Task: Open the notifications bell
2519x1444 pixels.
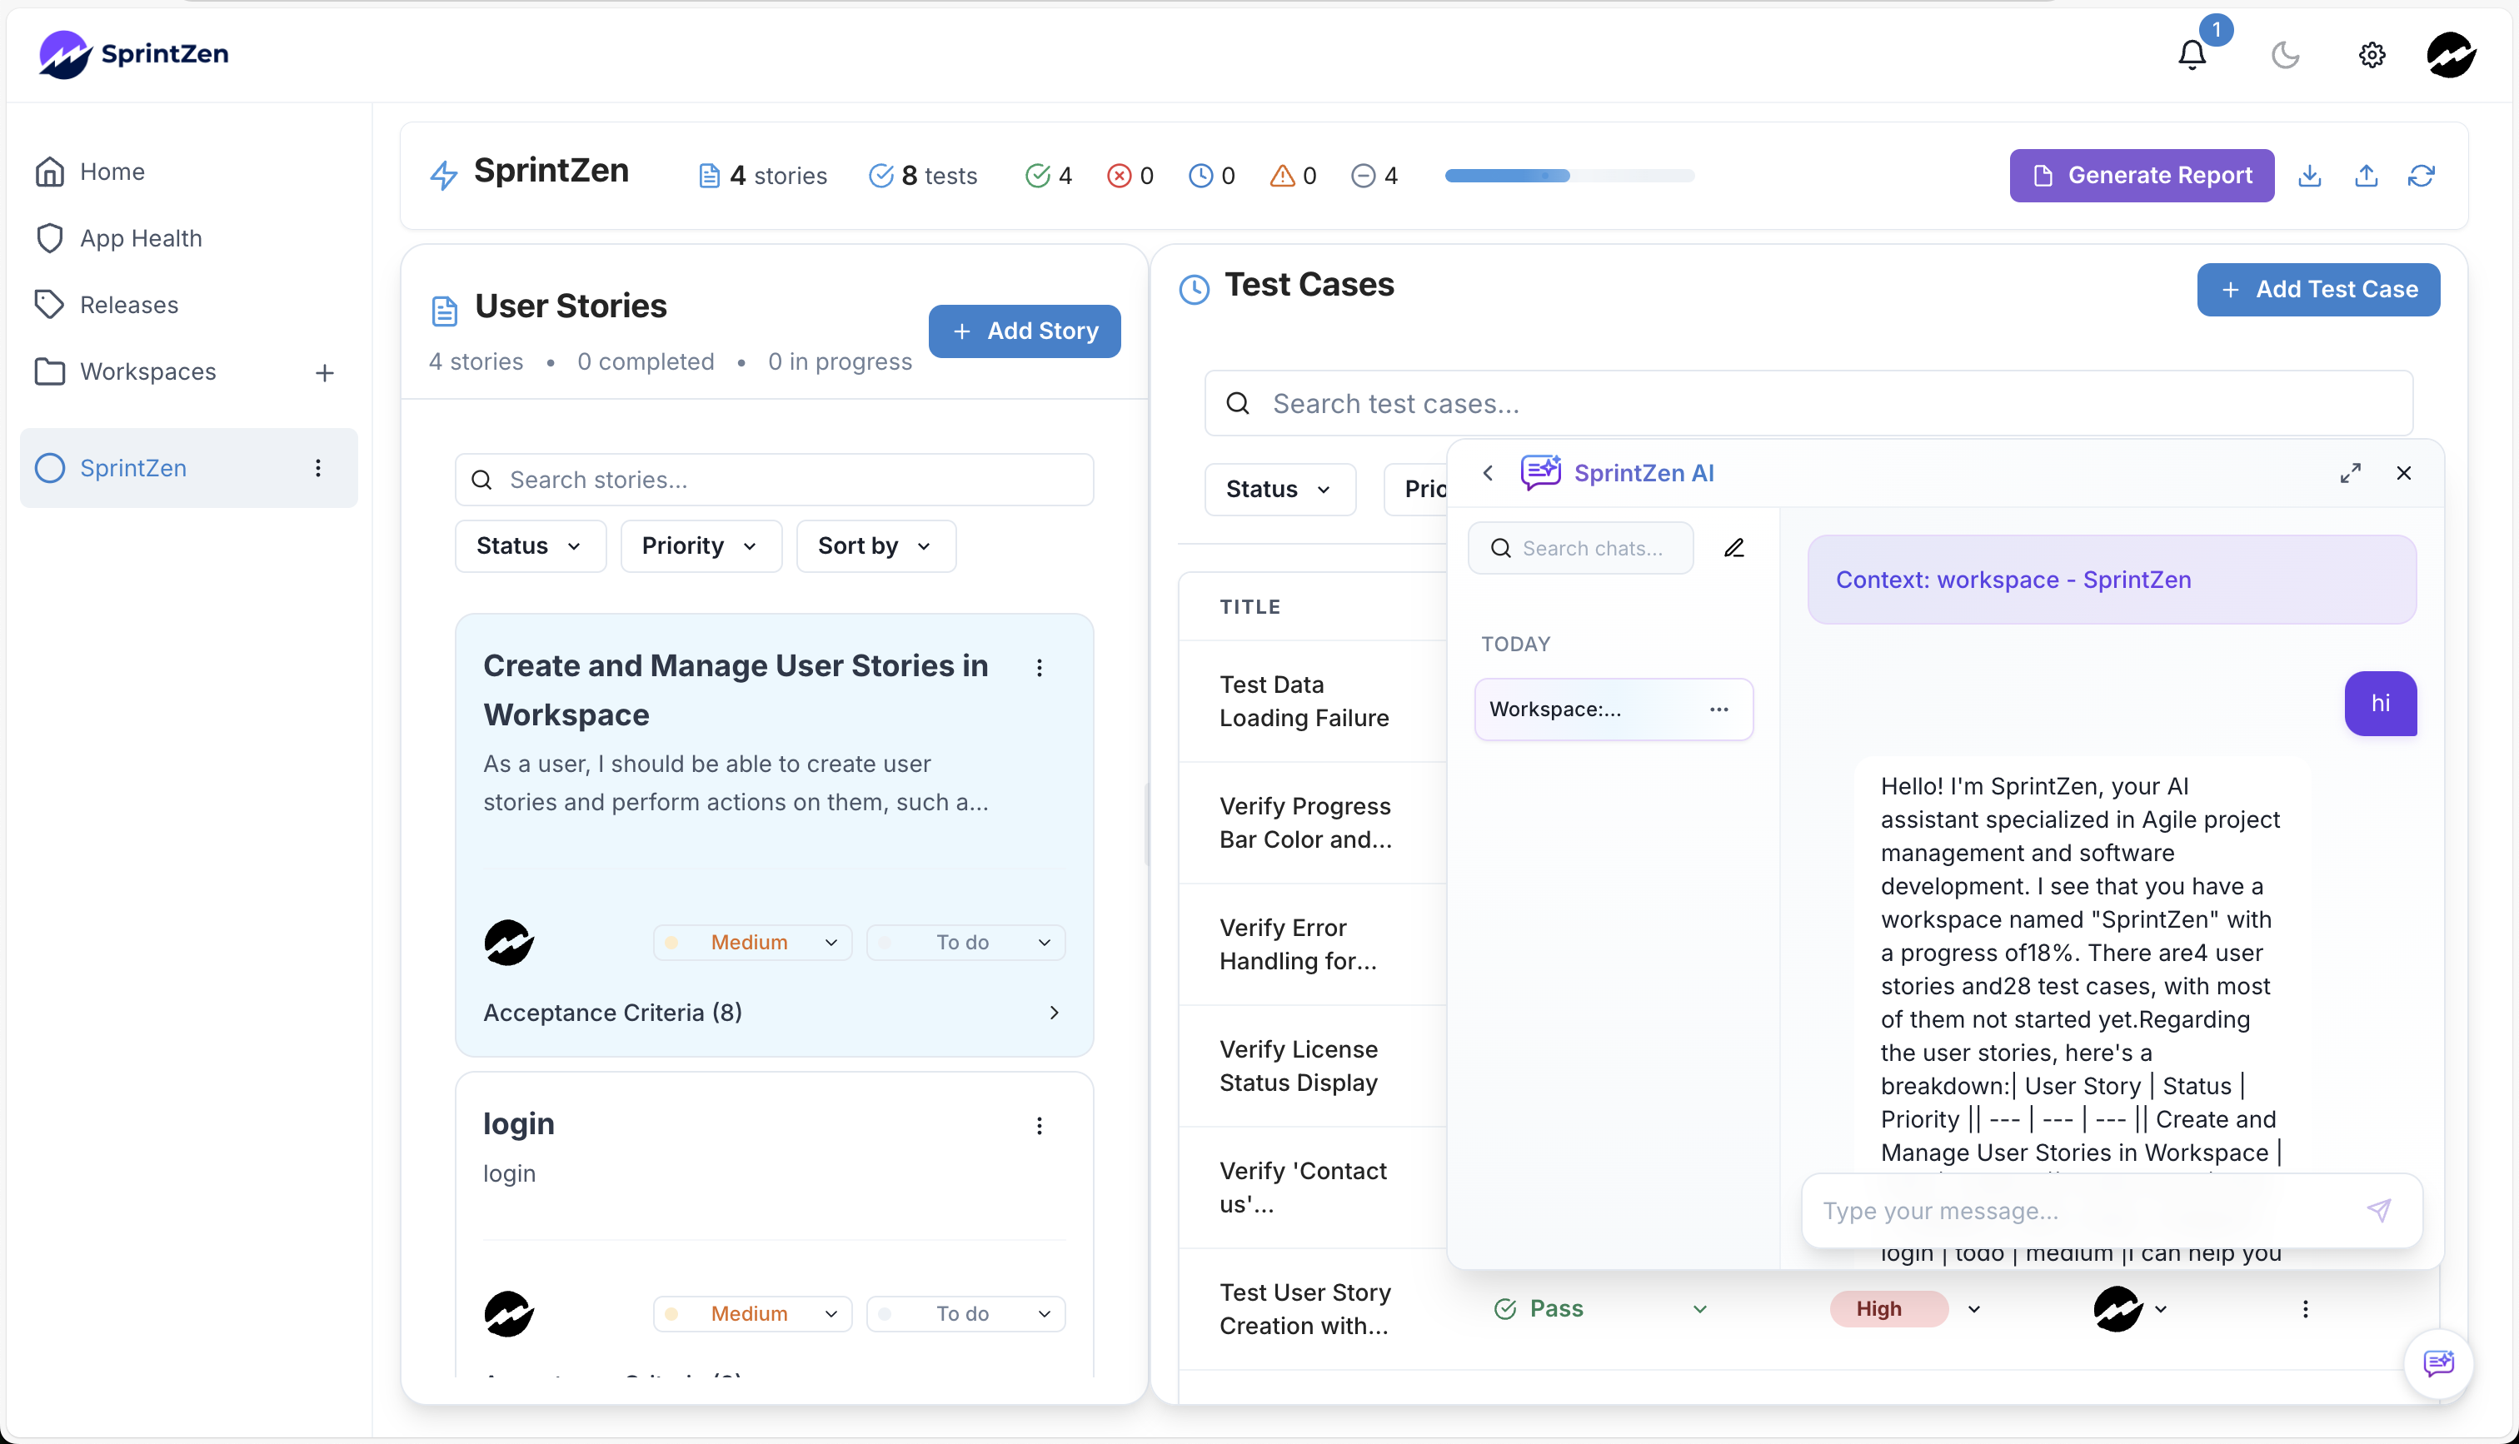Action: click(x=2192, y=55)
